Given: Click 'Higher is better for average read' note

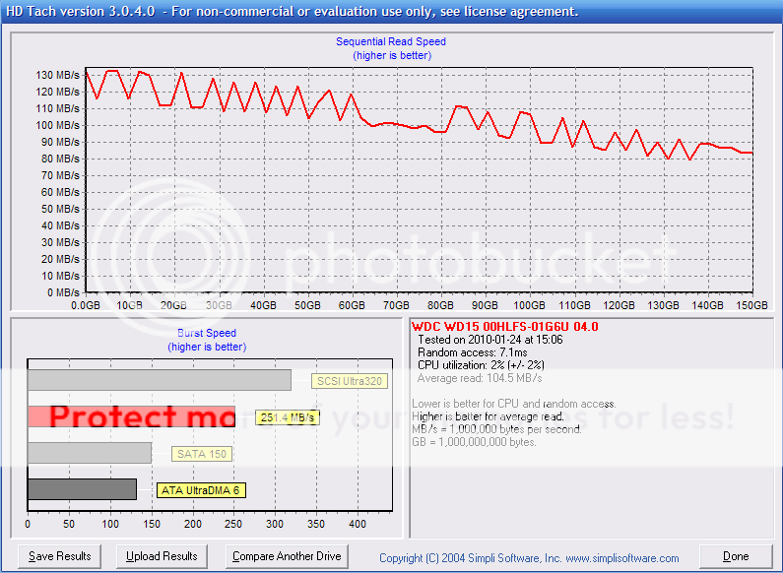Looking at the screenshot, I should [488, 416].
